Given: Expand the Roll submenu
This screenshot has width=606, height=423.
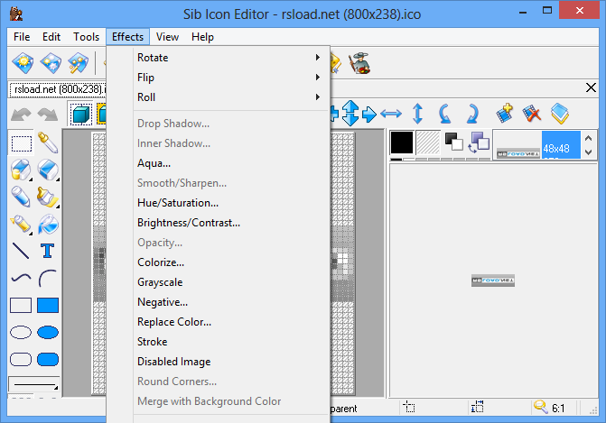Looking at the screenshot, I should tap(218, 97).
